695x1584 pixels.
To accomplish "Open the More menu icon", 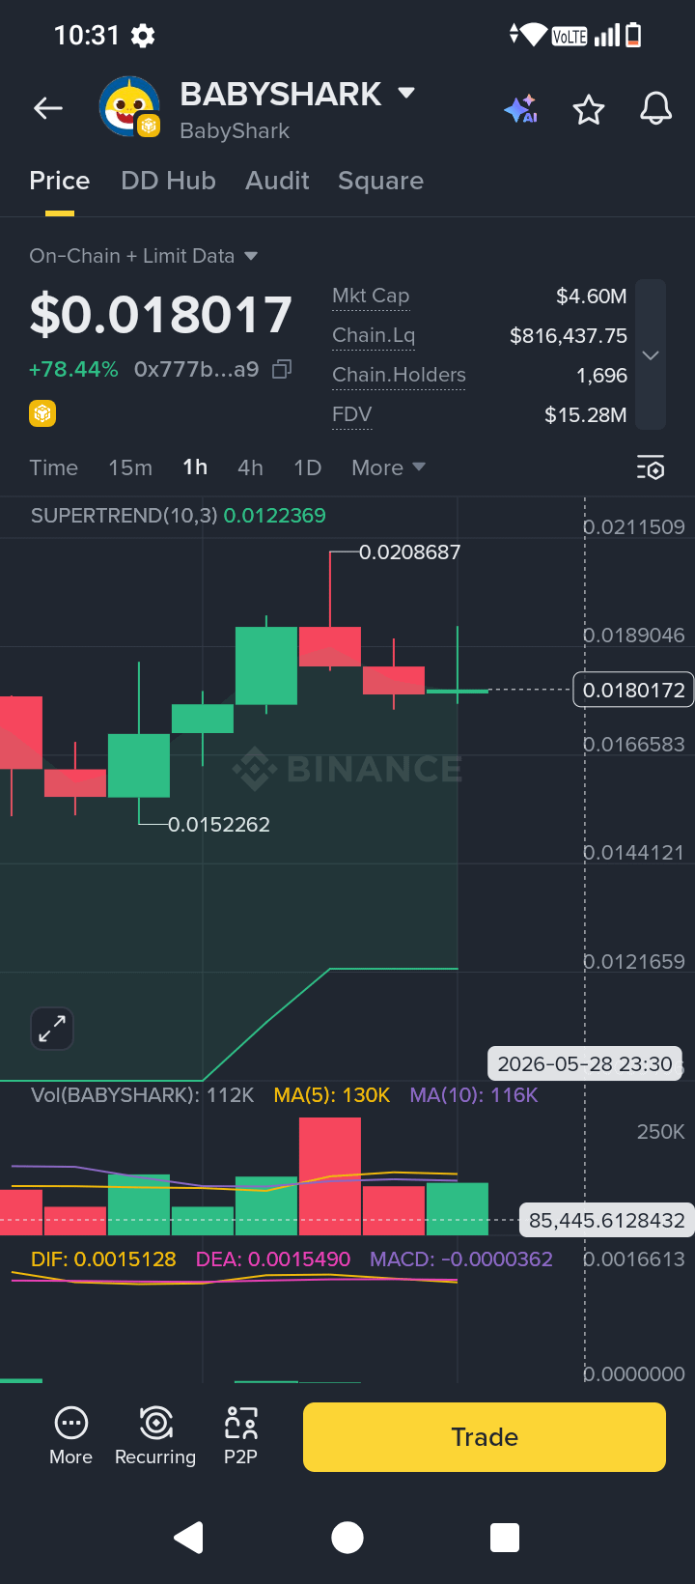I will (71, 1435).
